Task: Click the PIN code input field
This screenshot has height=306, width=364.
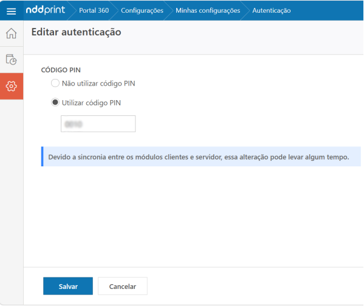Action: (x=98, y=124)
